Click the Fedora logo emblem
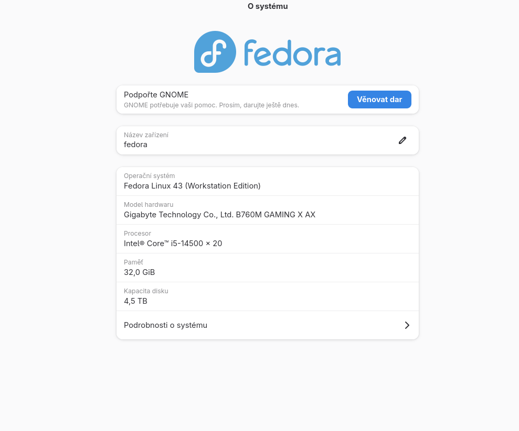Viewport: 519px width, 431px height. [215, 51]
